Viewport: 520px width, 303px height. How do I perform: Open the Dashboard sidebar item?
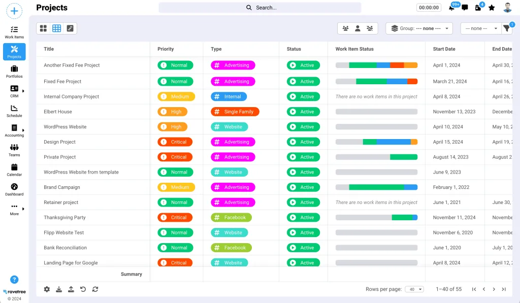click(x=14, y=189)
